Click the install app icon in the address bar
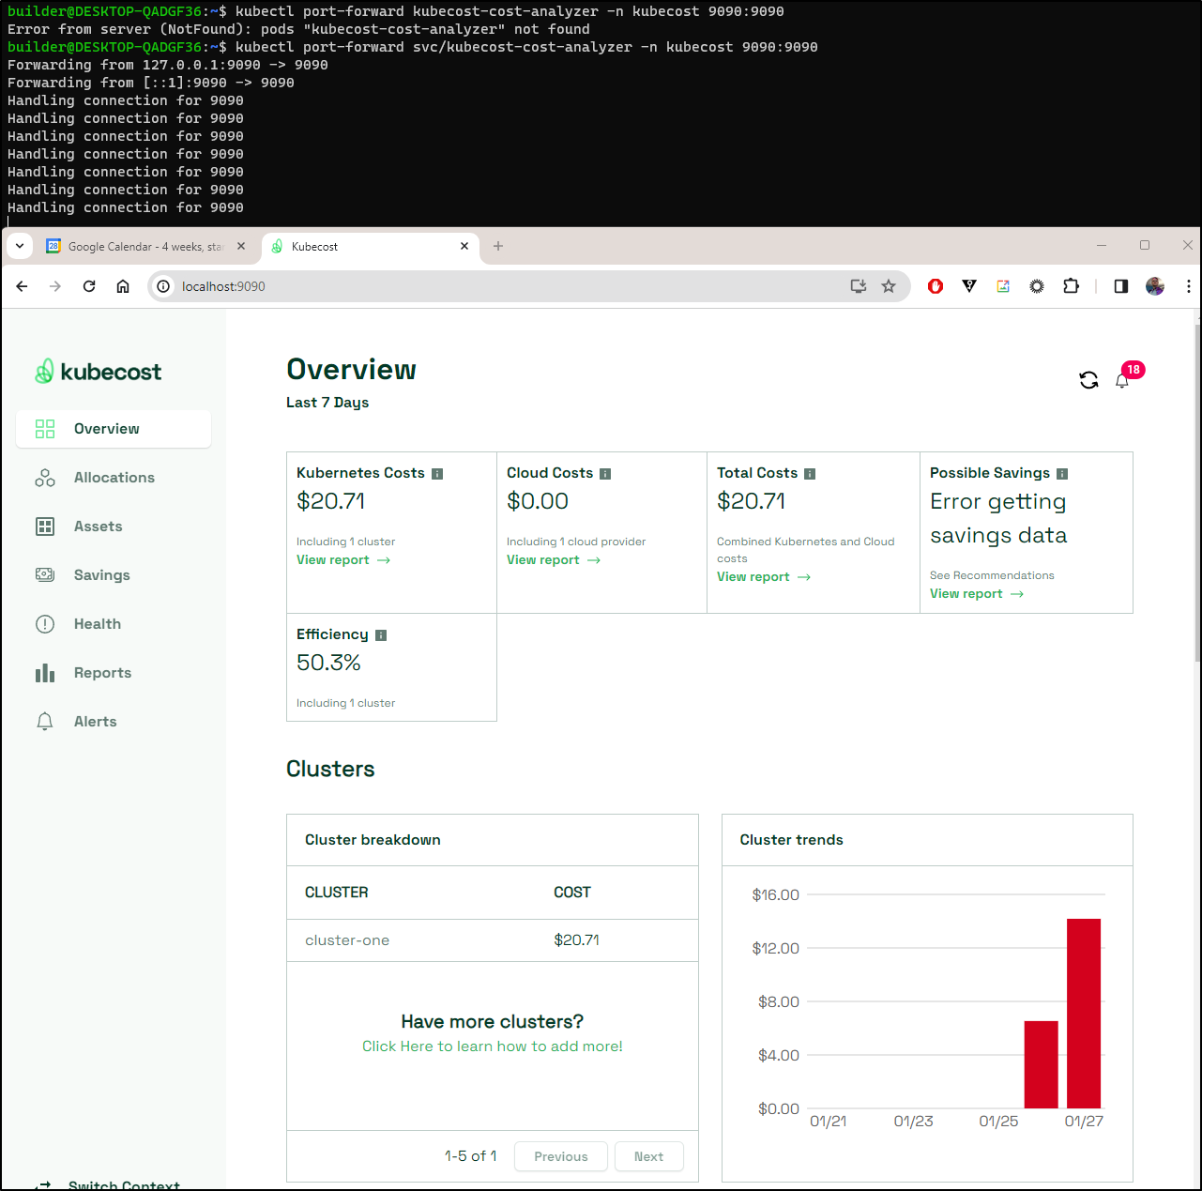 (x=859, y=286)
